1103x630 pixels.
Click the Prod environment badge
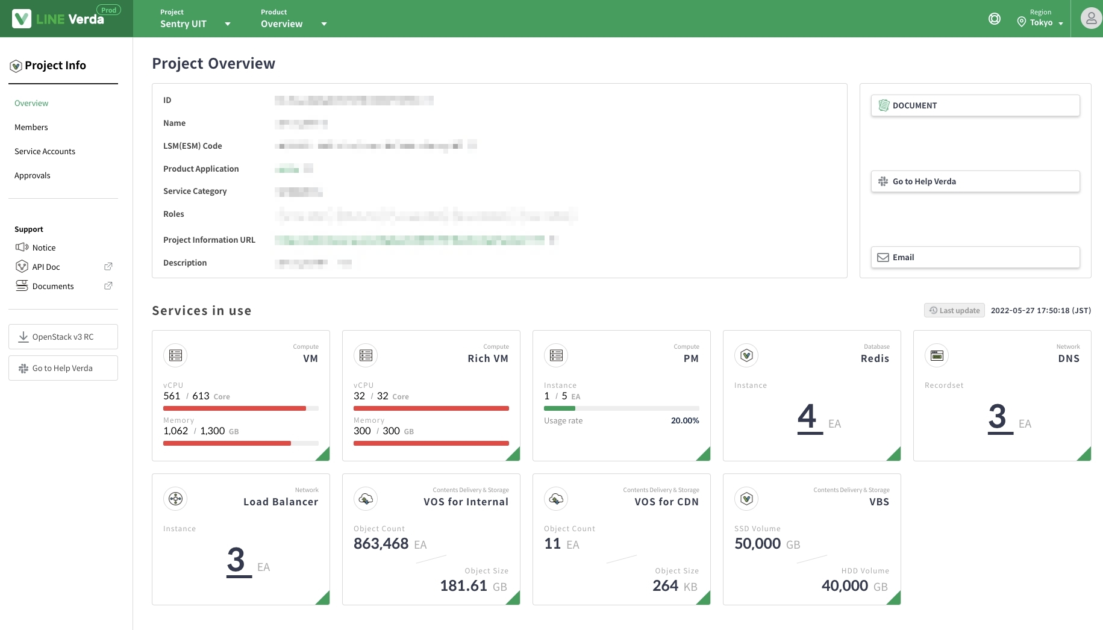coord(109,10)
